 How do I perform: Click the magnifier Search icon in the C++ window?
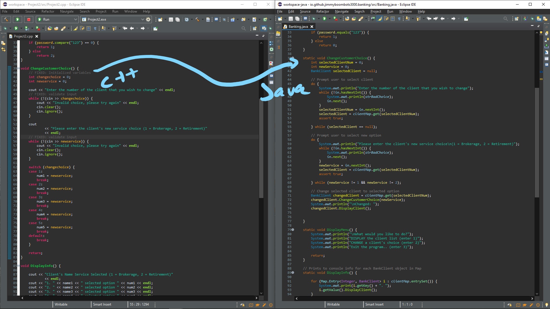tap(244, 28)
